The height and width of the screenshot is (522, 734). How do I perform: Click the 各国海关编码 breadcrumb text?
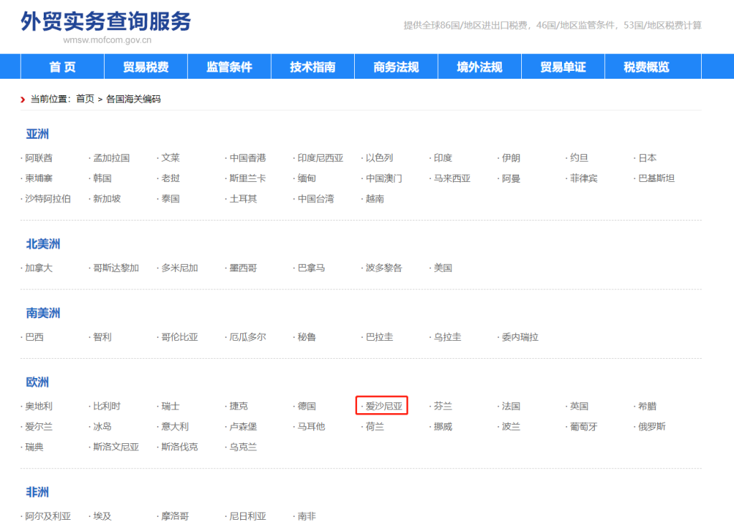[x=133, y=99]
